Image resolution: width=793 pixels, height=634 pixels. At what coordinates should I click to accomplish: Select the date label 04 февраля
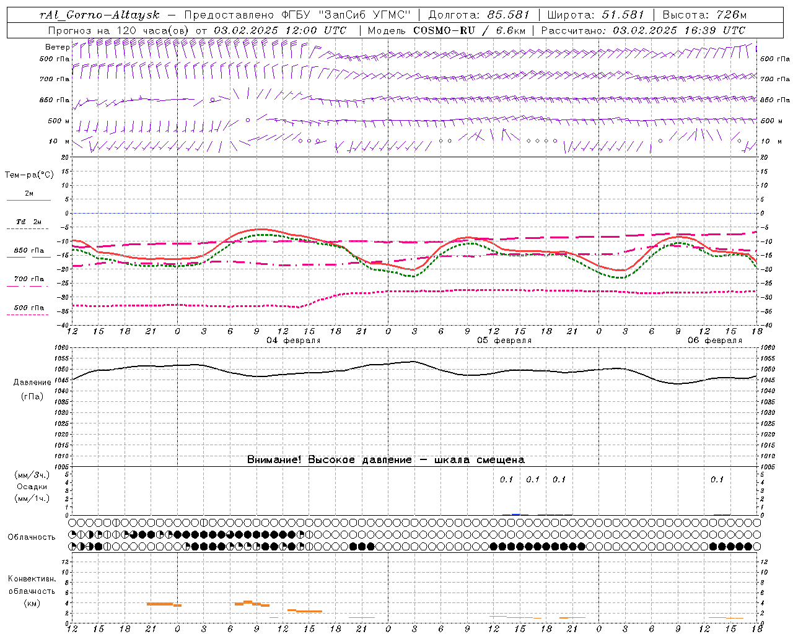click(293, 341)
